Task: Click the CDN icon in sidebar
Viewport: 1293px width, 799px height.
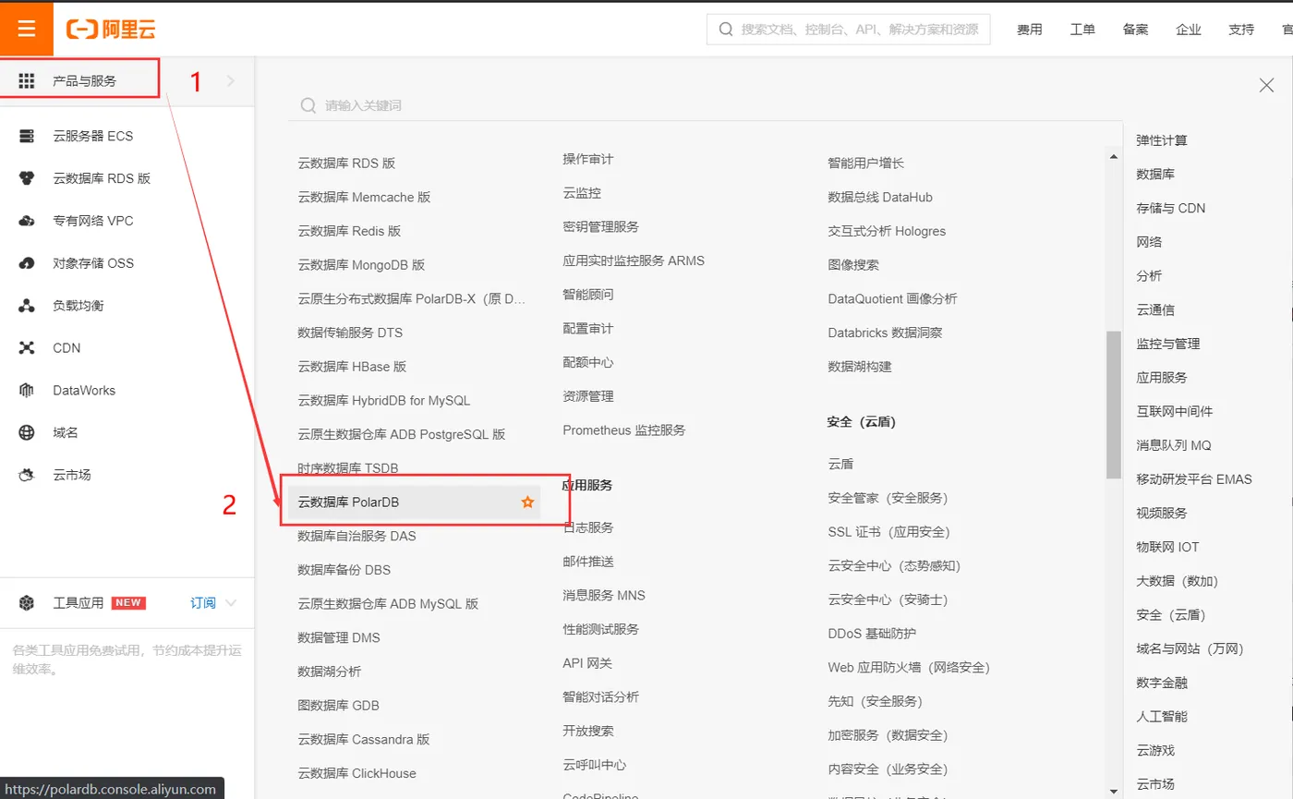Action: pyautogui.click(x=27, y=348)
